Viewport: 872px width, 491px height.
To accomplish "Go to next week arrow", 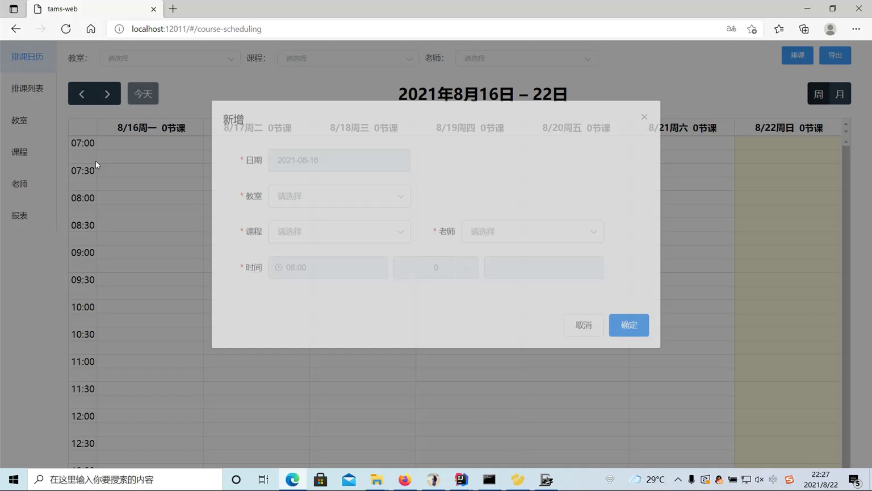I will pyautogui.click(x=107, y=94).
